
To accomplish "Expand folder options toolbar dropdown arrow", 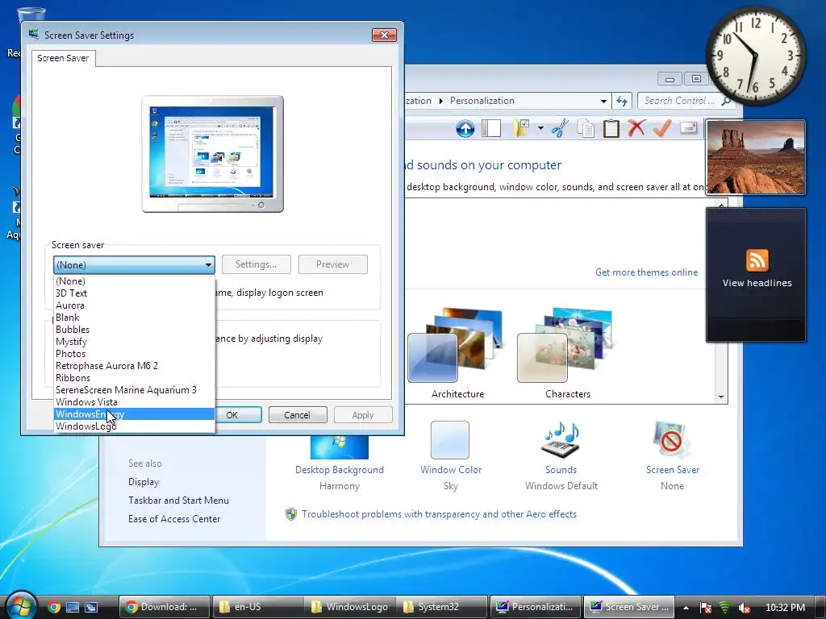I will coord(540,128).
